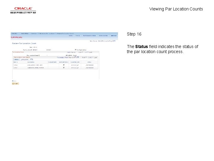Open the Favorites menu
This screenshot has height=161, width=214.
tap(14, 33)
